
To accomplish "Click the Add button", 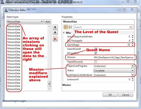I will point(48,21).
